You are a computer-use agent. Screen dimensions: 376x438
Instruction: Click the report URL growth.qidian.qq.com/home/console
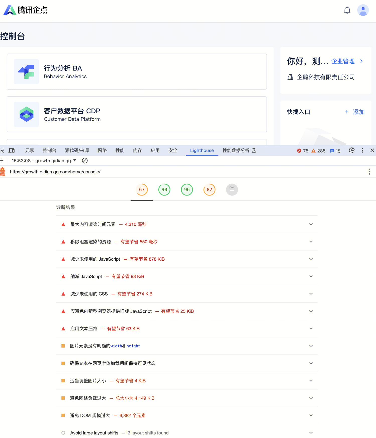[x=55, y=172]
